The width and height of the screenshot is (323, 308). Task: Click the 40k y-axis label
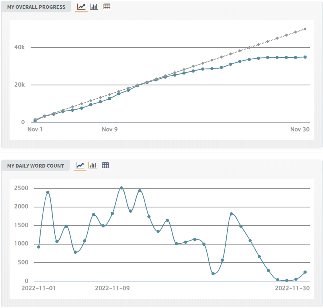20,47
